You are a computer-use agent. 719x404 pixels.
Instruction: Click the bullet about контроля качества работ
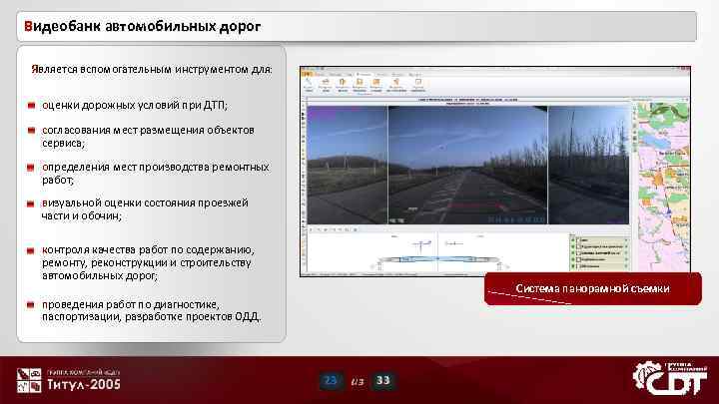[x=148, y=263]
